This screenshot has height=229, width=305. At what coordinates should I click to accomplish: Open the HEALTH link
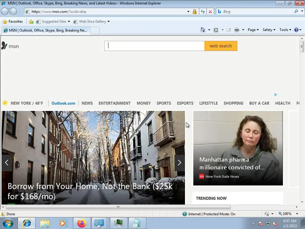[x=283, y=103]
